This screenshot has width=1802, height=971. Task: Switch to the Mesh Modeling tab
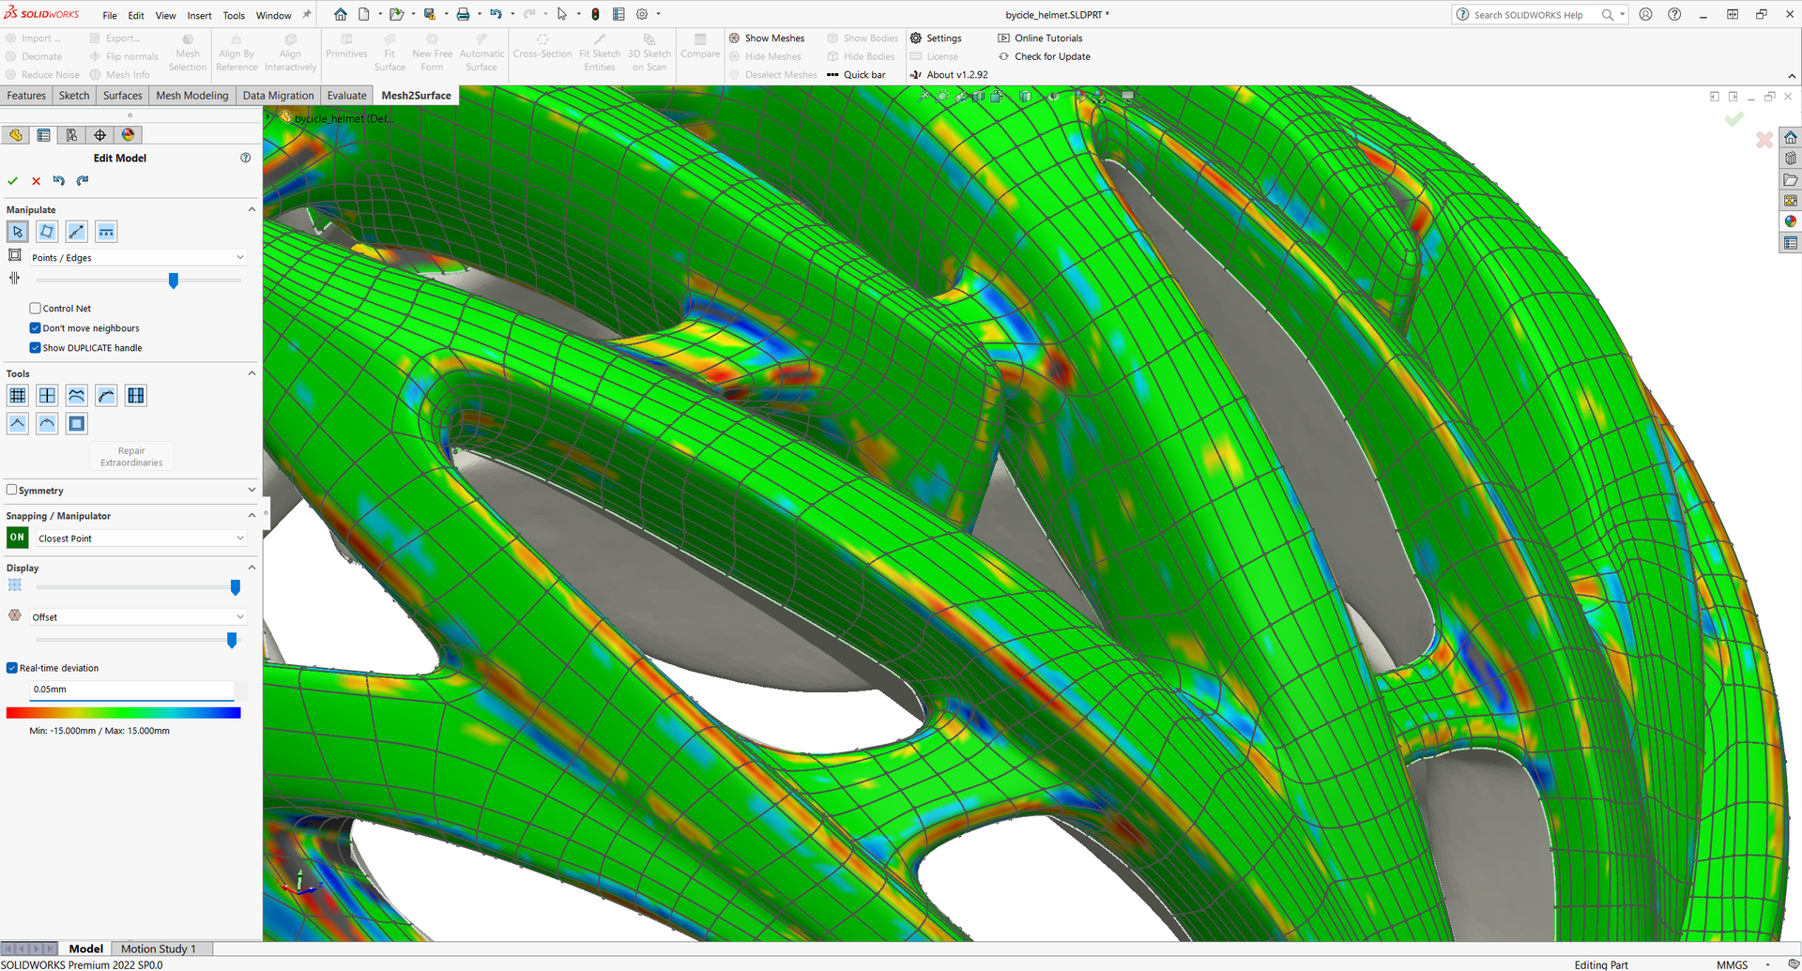click(x=192, y=96)
